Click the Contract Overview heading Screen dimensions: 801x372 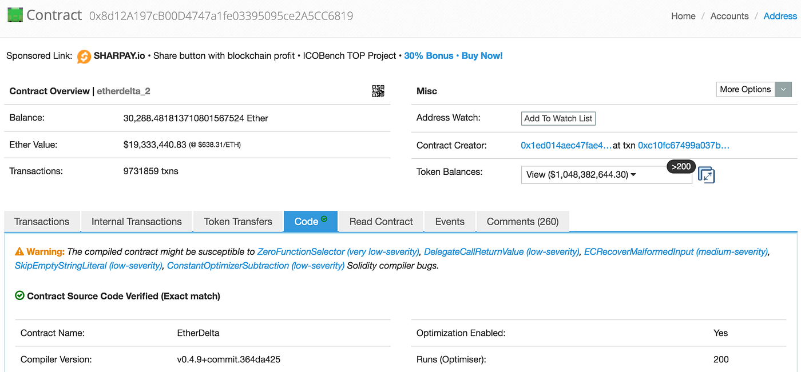(x=50, y=91)
